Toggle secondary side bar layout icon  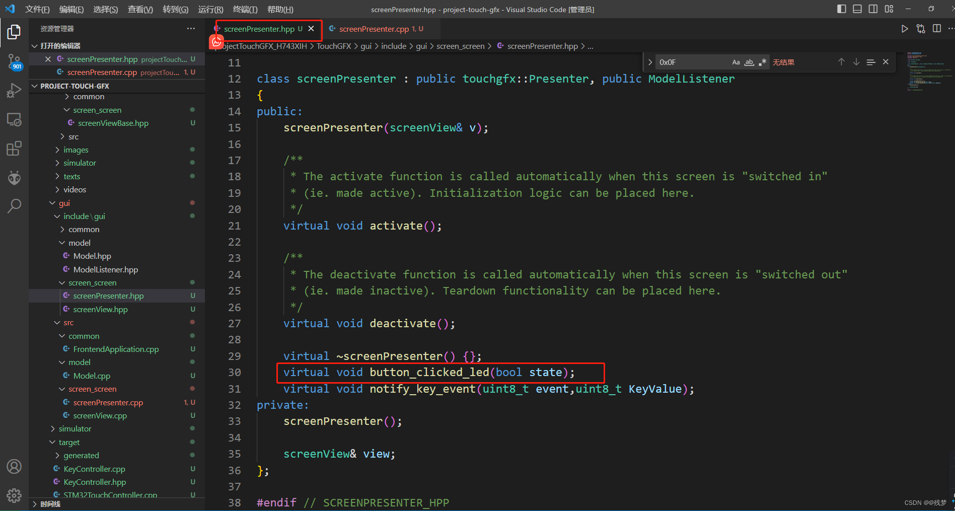[x=873, y=9]
